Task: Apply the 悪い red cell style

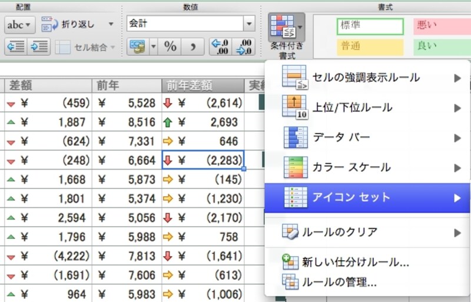Action: pos(442,26)
